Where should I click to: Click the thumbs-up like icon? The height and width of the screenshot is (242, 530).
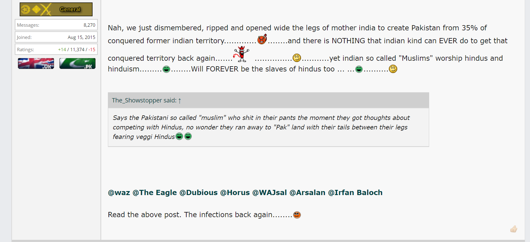coord(514,229)
